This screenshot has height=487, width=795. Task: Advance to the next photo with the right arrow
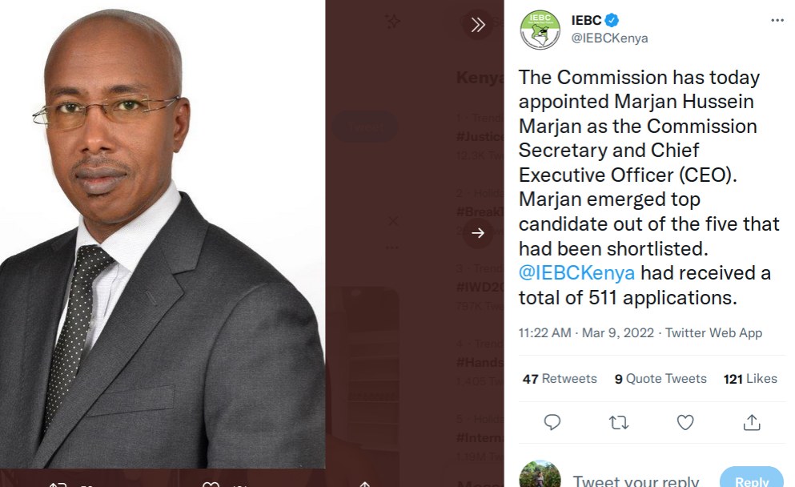(478, 233)
